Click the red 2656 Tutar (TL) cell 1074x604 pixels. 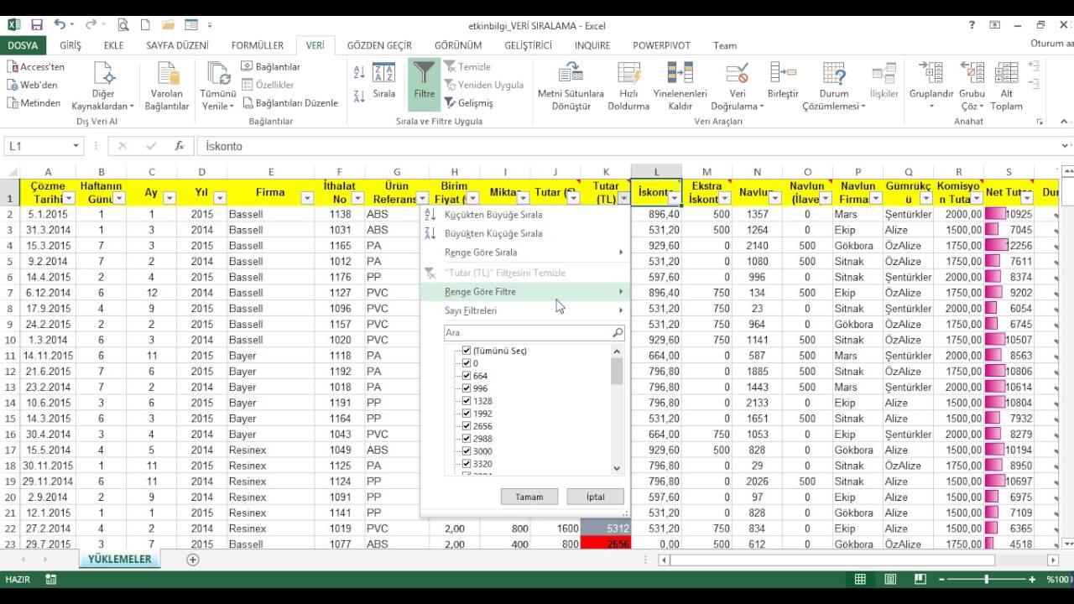tap(606, 544)
